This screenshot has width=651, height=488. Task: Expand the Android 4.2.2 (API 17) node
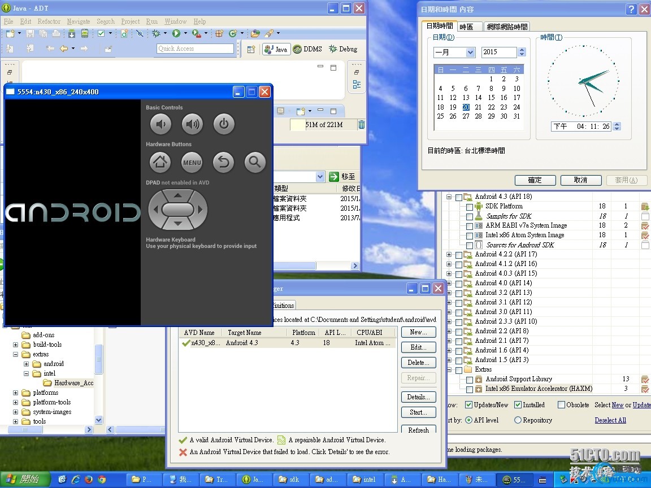(449, 254)
